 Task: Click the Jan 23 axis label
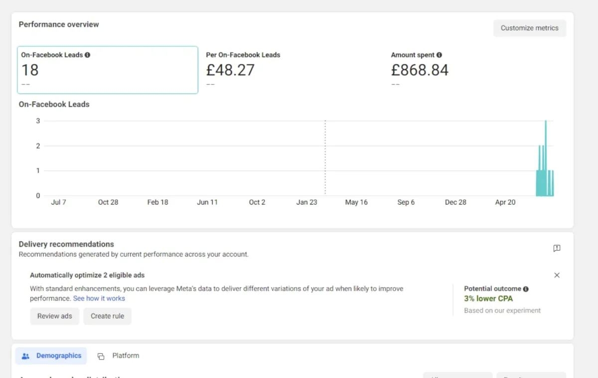coord(306,202)
